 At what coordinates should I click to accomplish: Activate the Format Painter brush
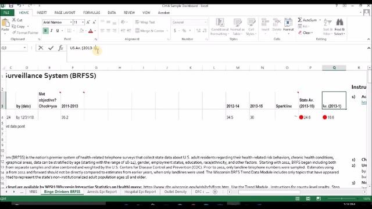pyautogui.click(x=14, y=33)
